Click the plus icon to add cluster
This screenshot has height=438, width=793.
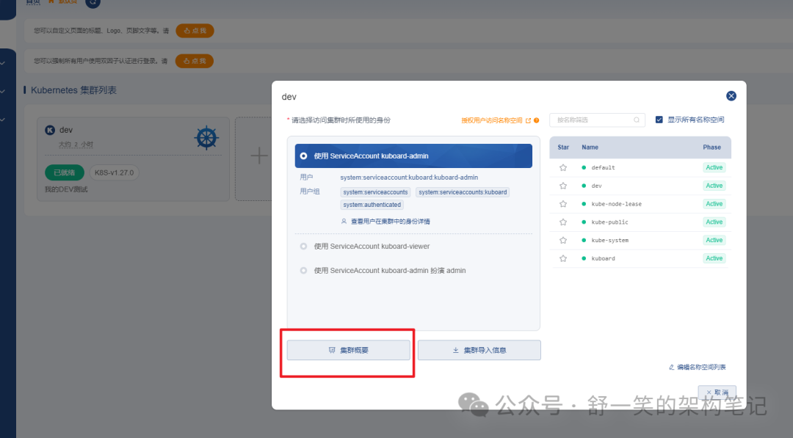pos(259,156)
